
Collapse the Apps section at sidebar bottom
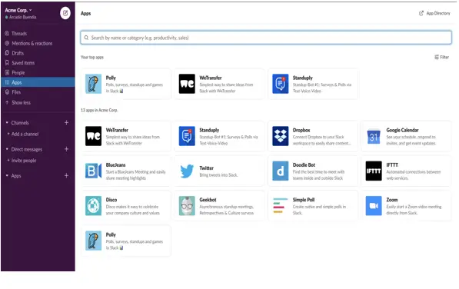coord(7,175)
